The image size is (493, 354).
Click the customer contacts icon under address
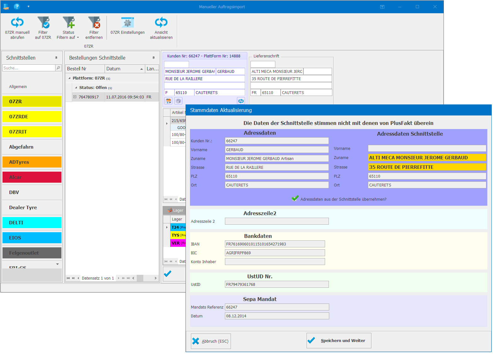click(169, 101)
